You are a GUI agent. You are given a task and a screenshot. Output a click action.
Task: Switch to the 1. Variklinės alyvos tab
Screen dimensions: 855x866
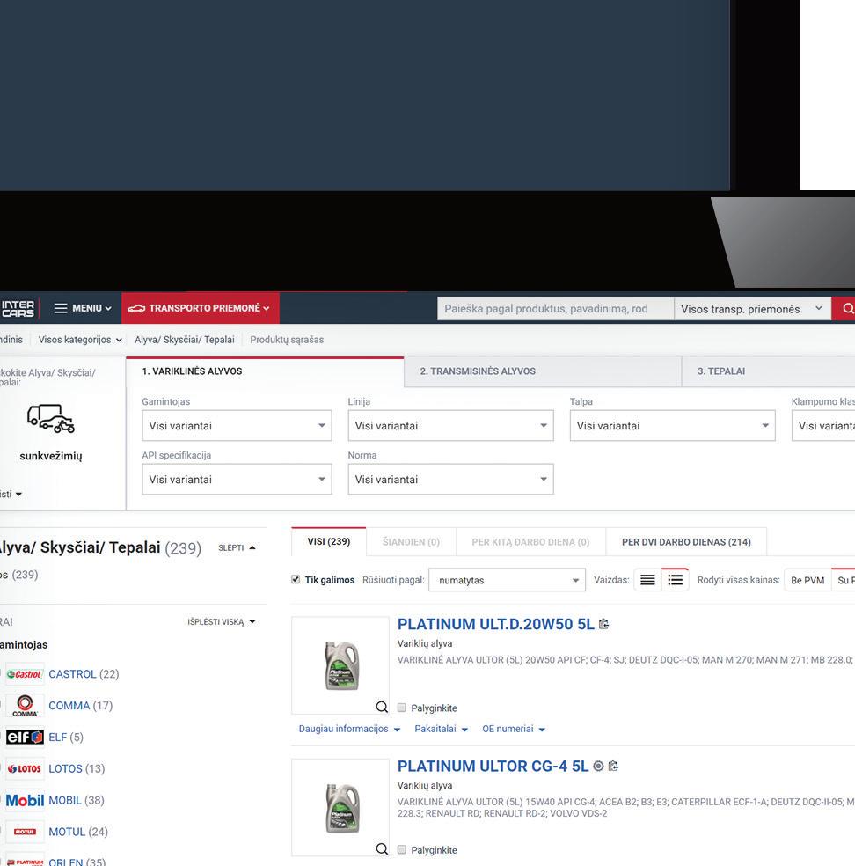[x=265, y=371]
